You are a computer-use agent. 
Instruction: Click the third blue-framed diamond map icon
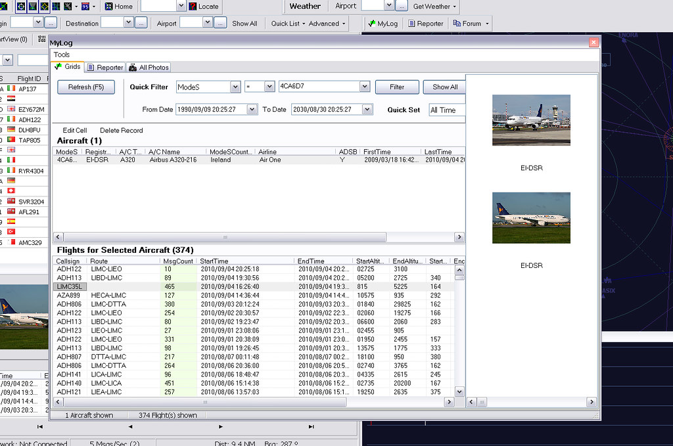pyautogui.click(x=44, y=7)
